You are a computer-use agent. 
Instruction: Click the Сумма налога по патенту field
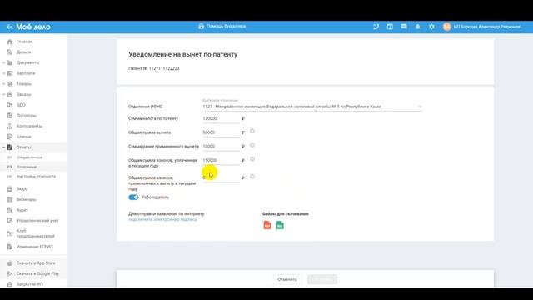[x=221, y=118]
